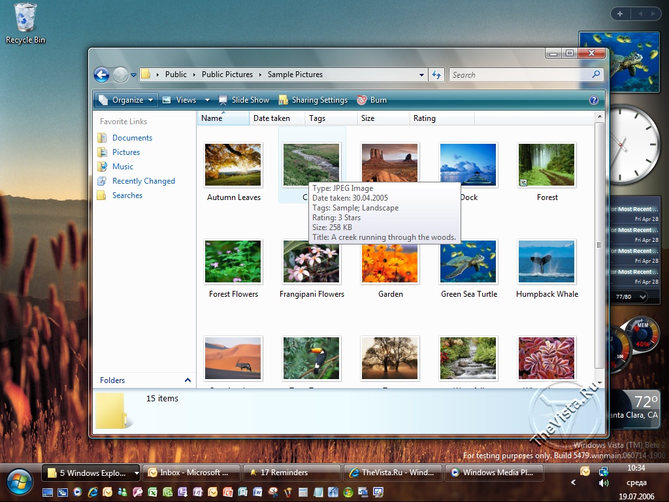This screenshot has width=669, height=502.
Task: Expand the Folders pane chevron
Action: point(188,380)
